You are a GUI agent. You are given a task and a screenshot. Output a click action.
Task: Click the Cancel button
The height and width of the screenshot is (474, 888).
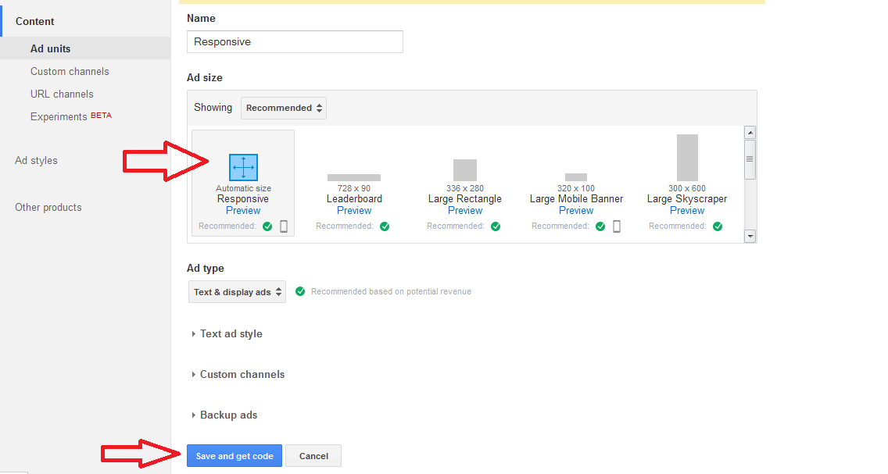pos(313,456)
